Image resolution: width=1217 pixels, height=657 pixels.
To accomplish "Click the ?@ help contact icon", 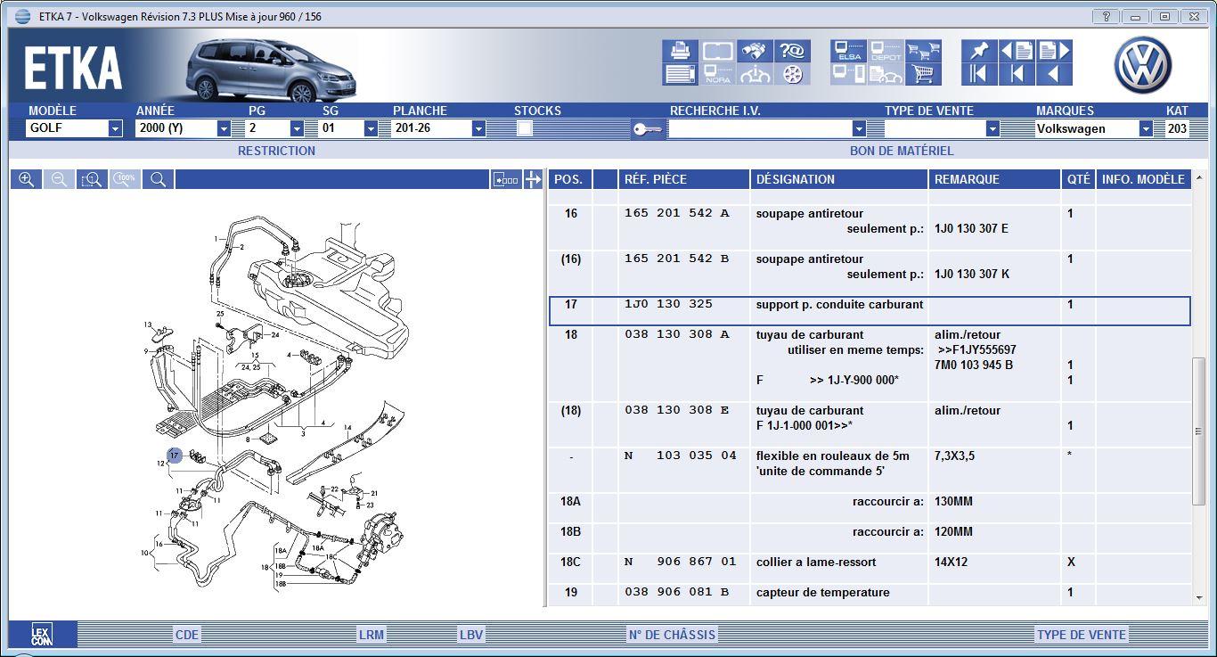I will click(792, 52).
